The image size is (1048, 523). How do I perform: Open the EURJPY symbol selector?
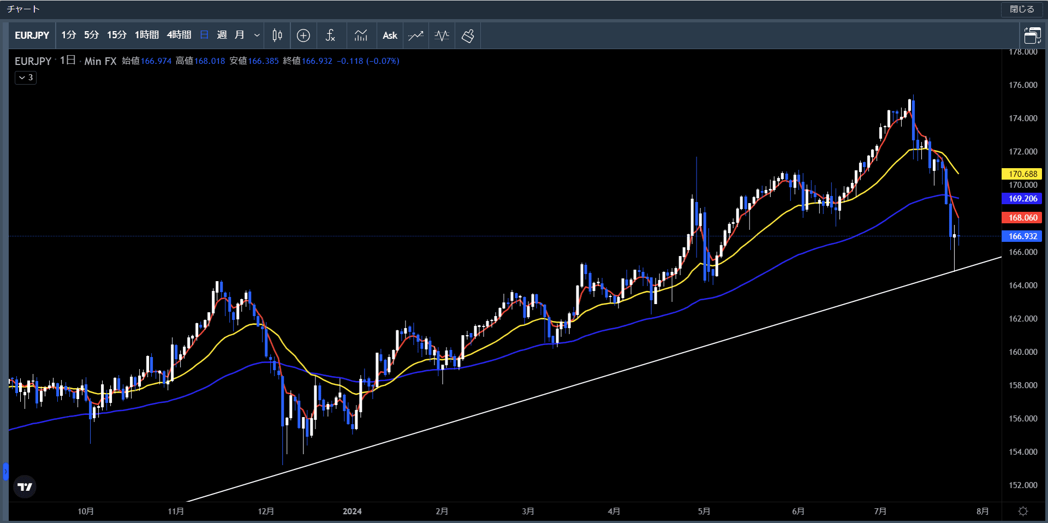[32, 35]
